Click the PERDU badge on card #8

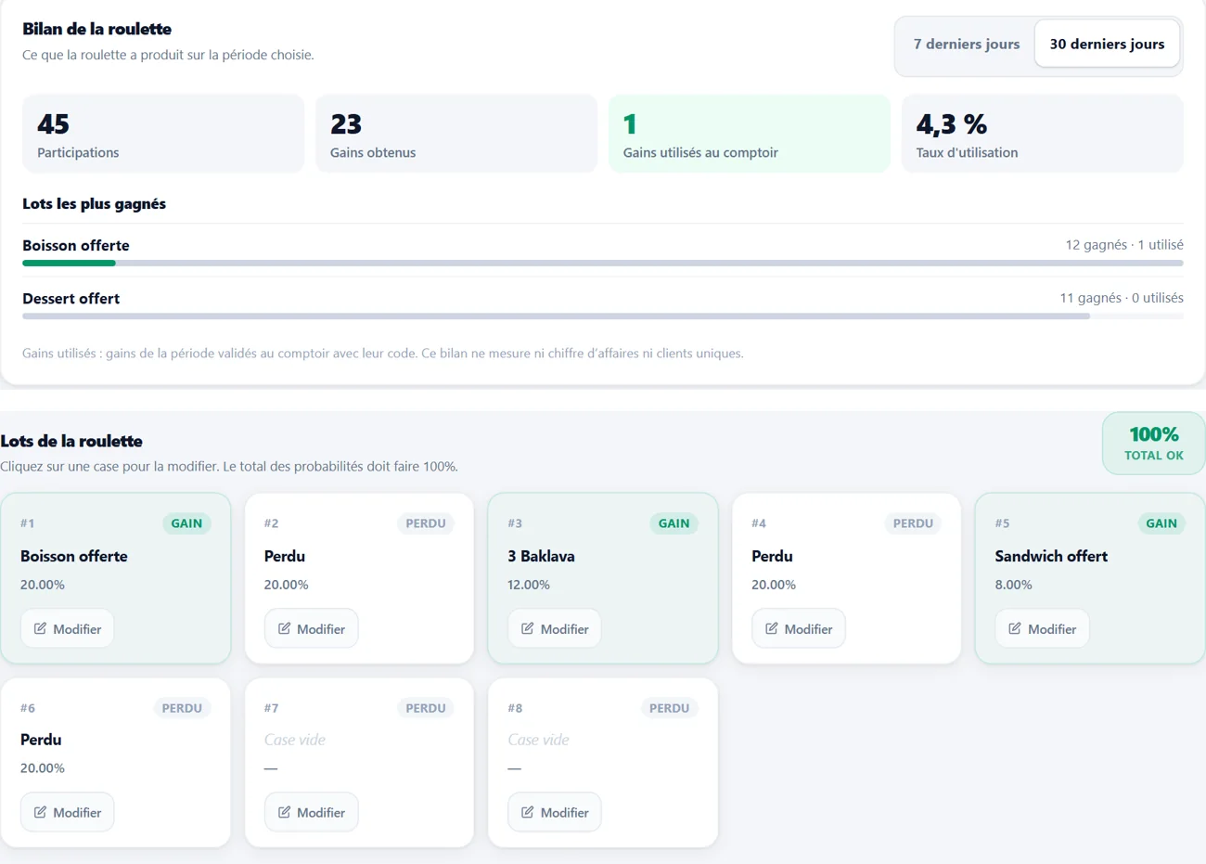coord(669,708)
